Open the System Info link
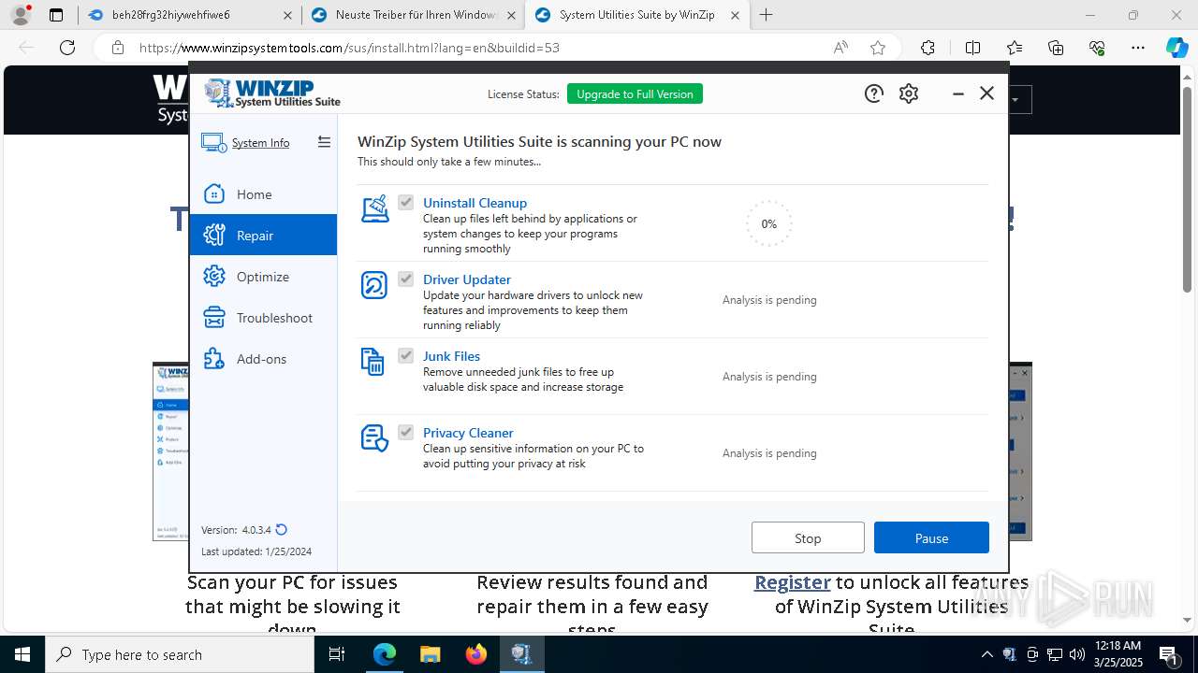The width and height of the screenshot is (1198, 673). pos(260,143)
